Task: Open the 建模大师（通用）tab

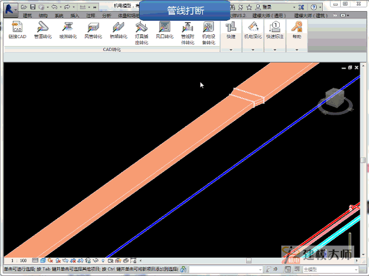Action: 269,16
